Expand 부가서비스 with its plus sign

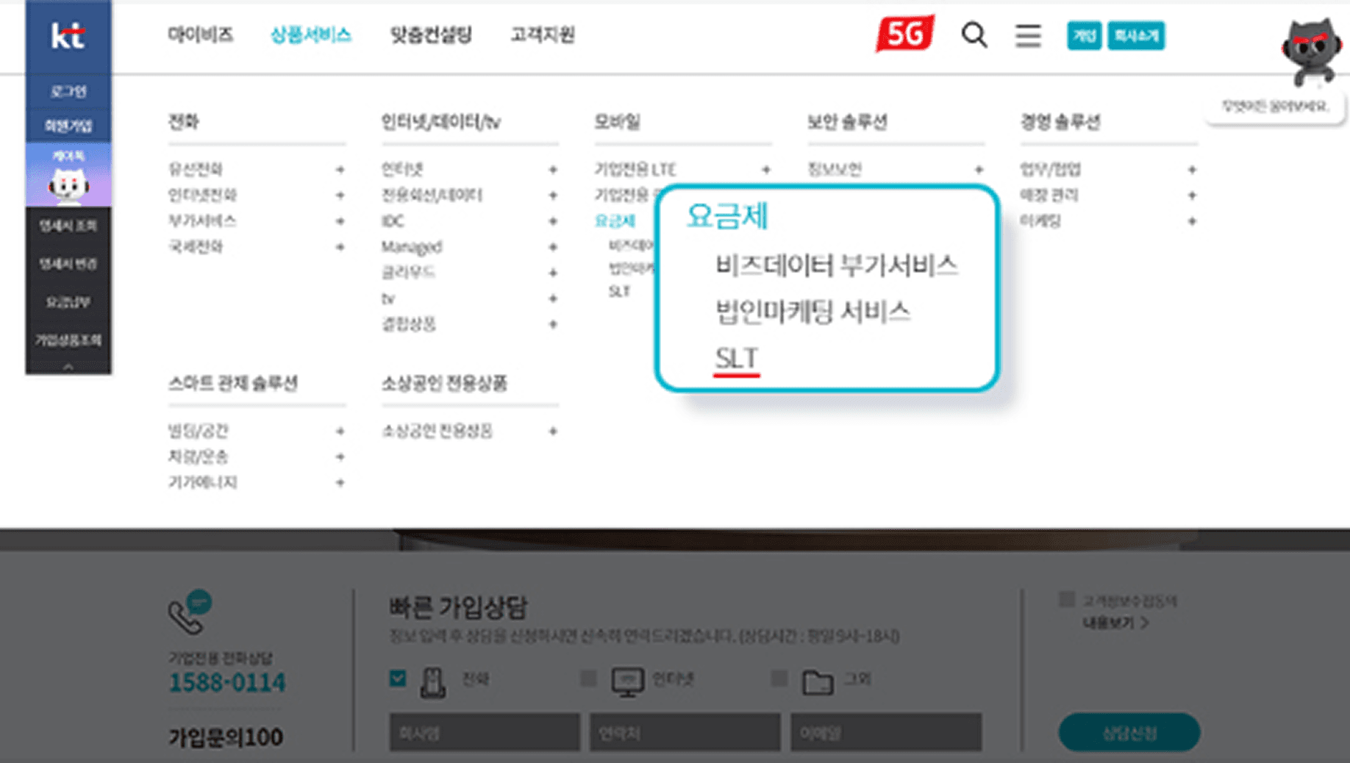click(x=340, y=221)
